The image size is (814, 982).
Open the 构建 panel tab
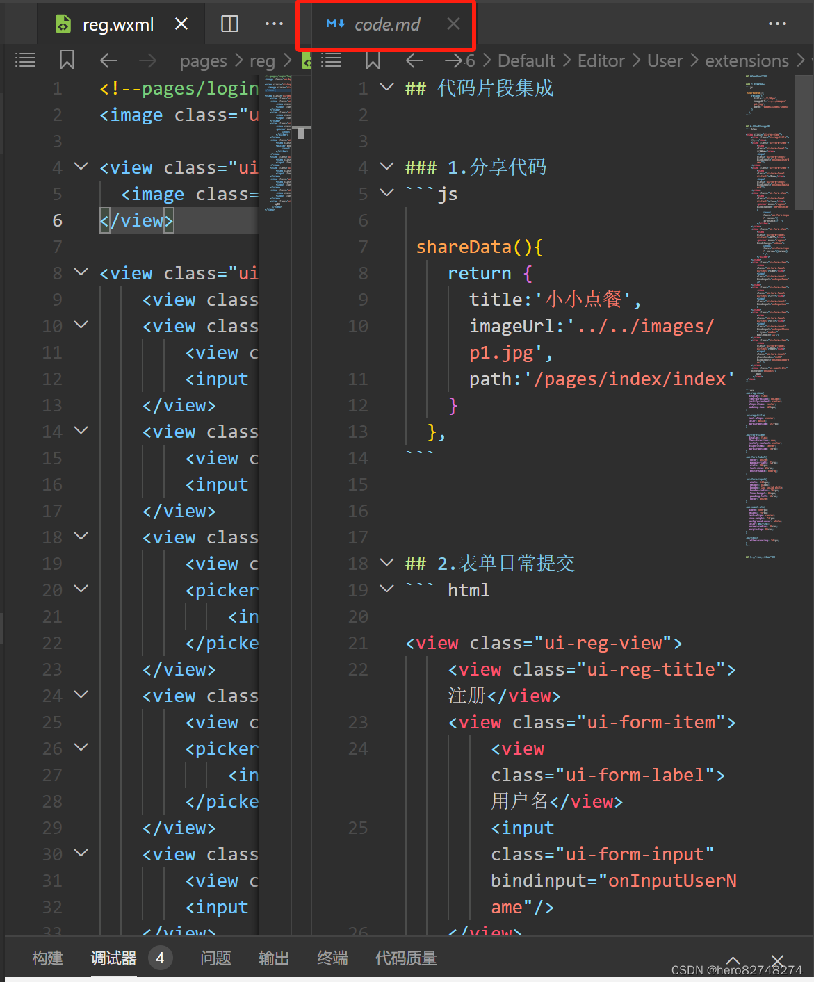47,958
